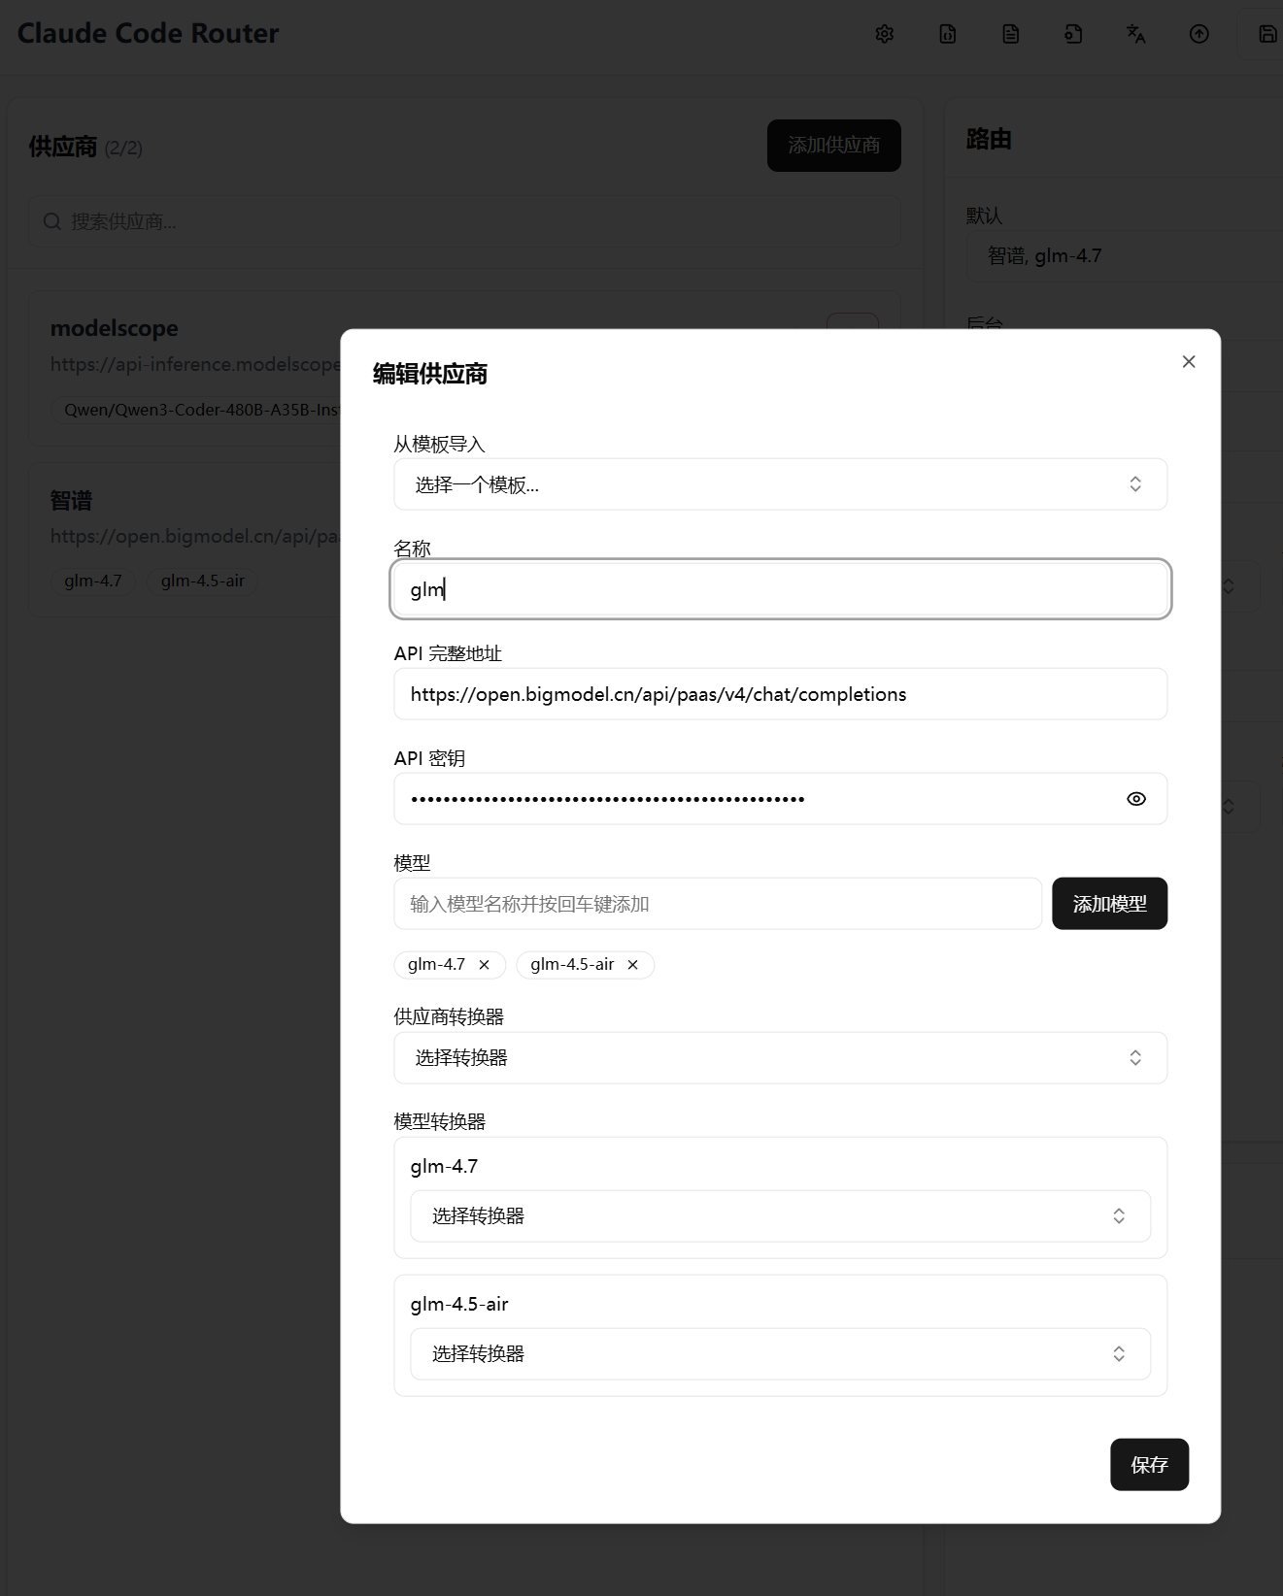1283x1596 pixels.
Task: Click the 路由 routing panel heading
Action: click(989, 140)
